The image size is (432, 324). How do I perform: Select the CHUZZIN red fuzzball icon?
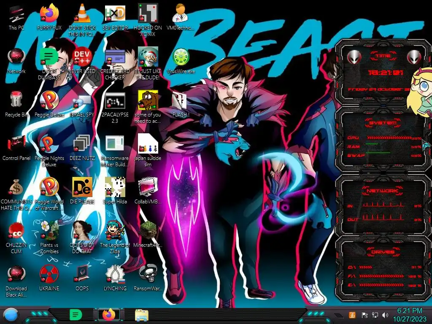coord(16,238)
